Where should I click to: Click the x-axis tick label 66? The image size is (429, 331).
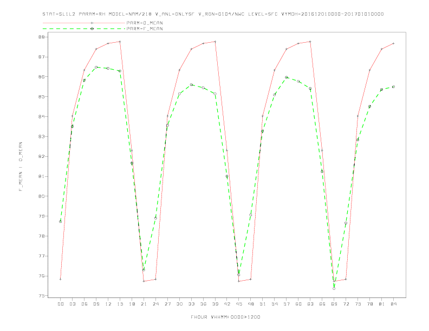click(x=322, y=304)
